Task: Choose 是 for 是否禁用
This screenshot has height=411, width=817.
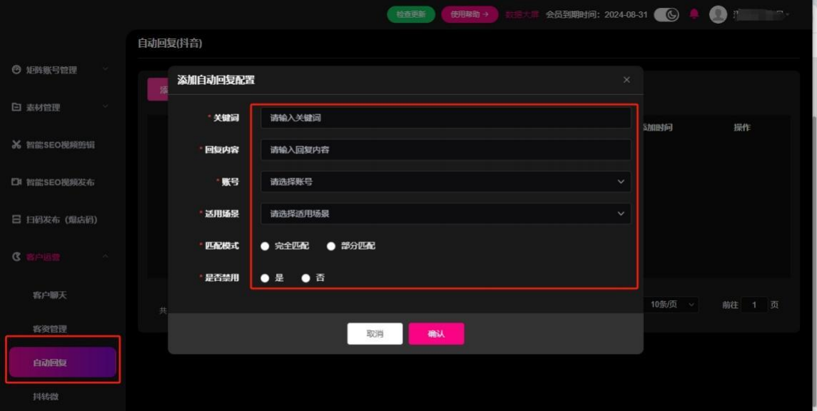Action: [265, 278]
